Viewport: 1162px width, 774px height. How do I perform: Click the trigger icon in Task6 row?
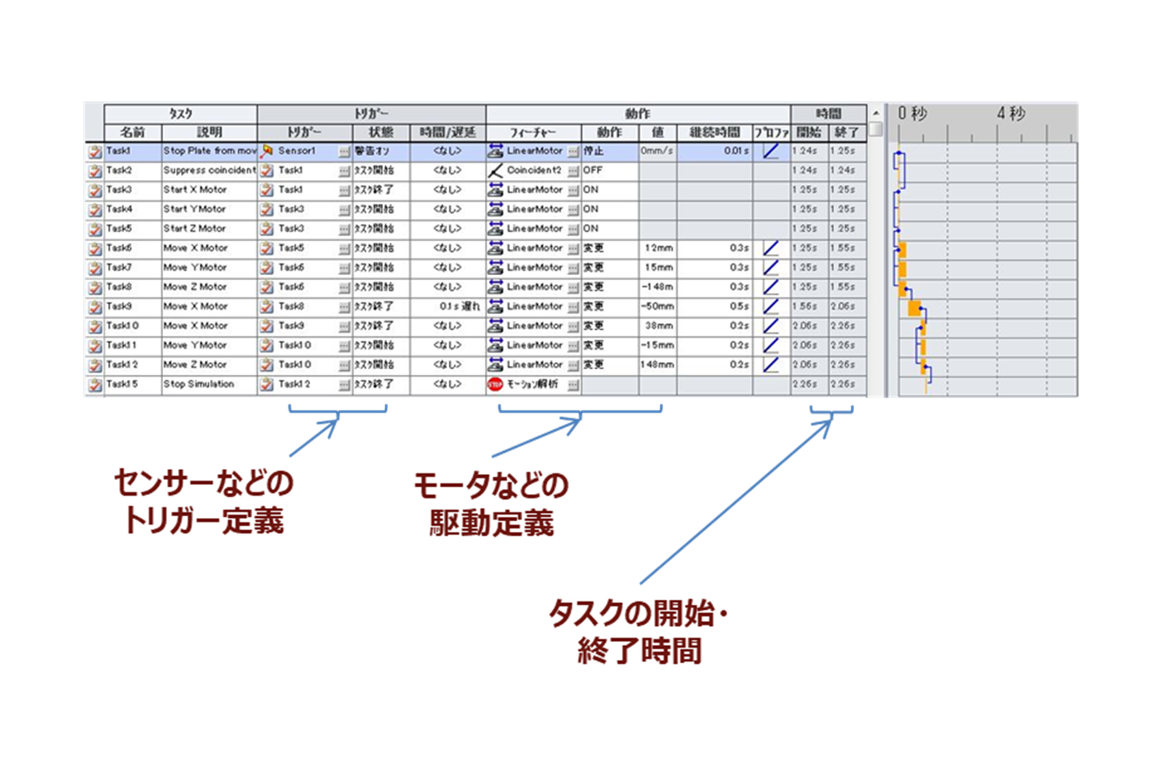267,249
